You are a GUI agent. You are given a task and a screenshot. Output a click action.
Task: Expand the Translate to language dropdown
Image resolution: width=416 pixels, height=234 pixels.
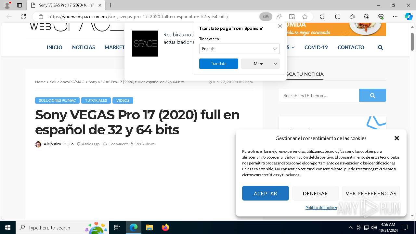(240, 49)
